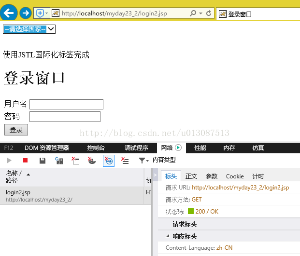Collapse details pane with the > arrow
The height and width of the screenshot is (256, 300).
coord(155,175)
